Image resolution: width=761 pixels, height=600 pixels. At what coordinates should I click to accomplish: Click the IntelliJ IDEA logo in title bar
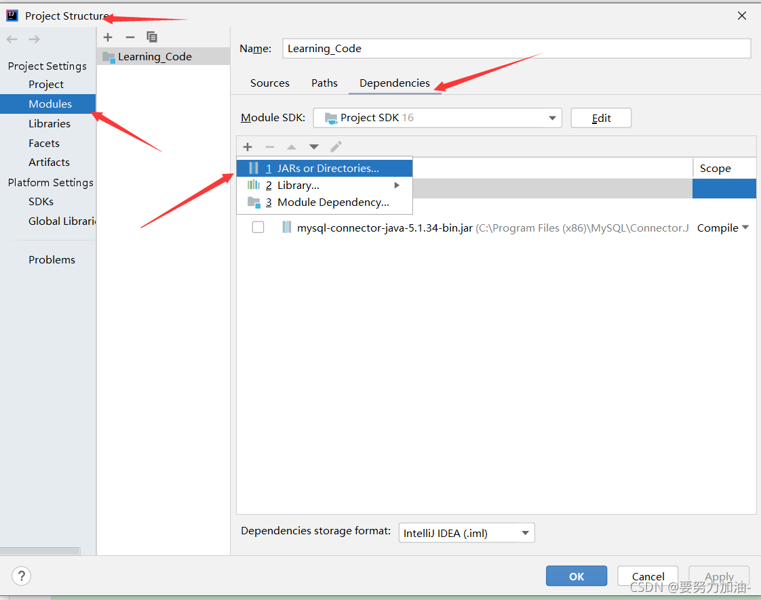(x=12, y=16)
